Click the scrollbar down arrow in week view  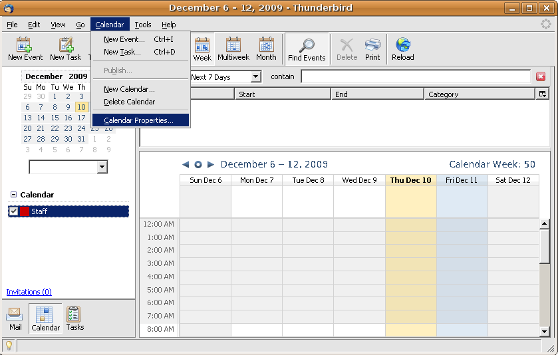pos(544,332)
